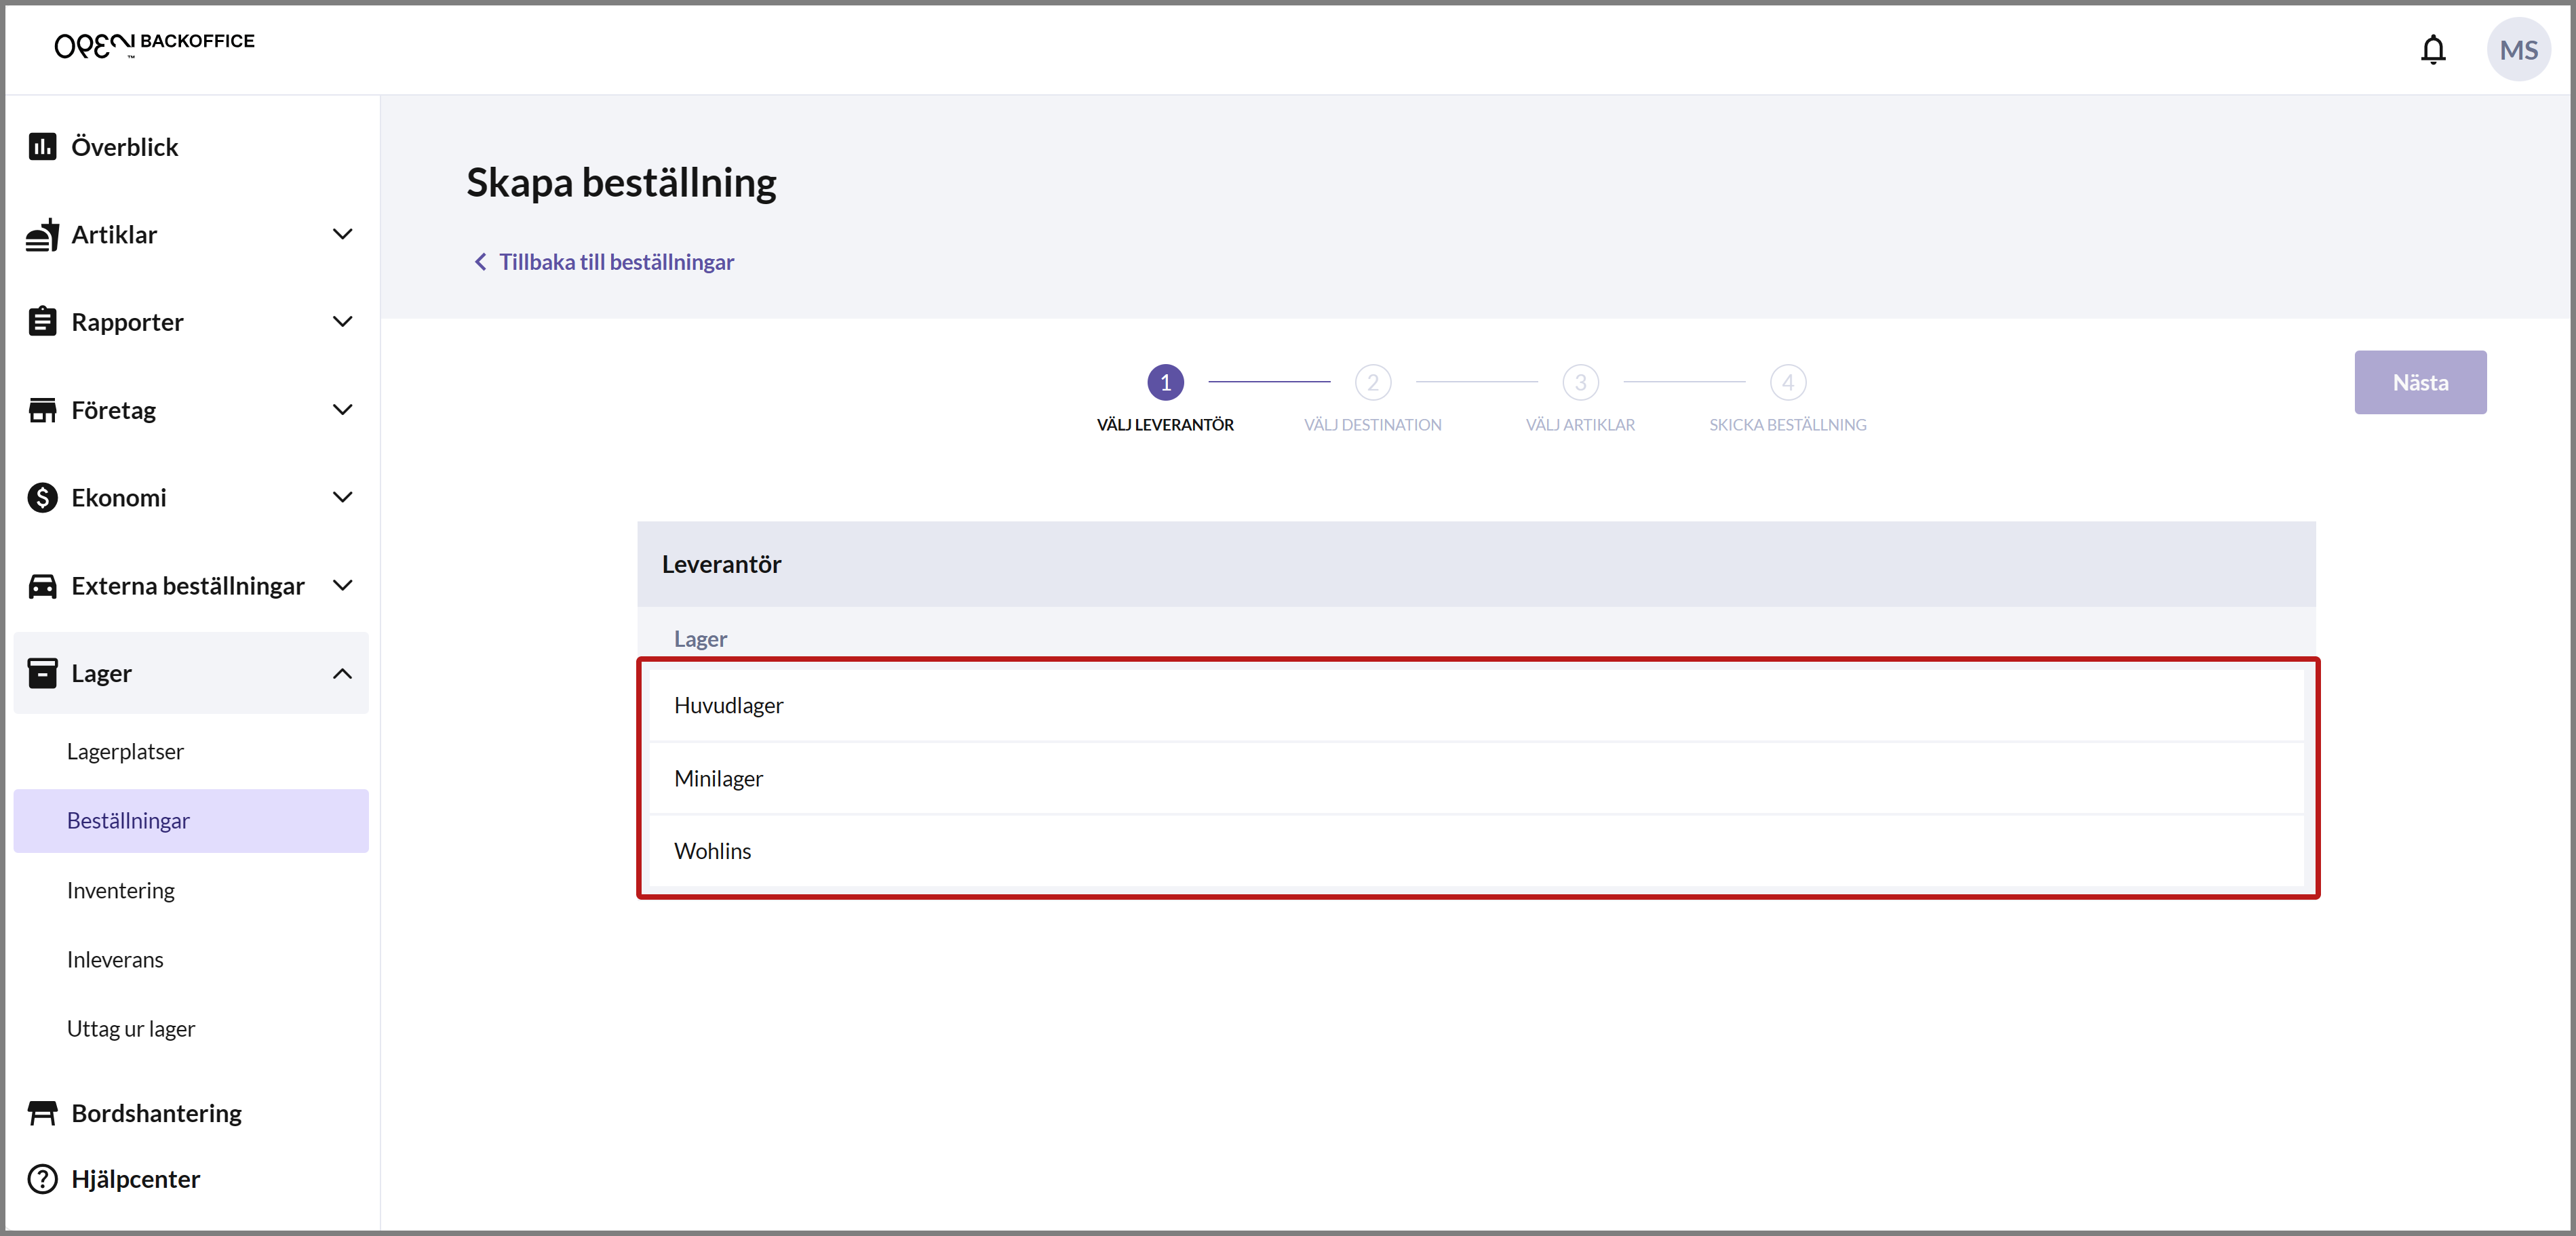Expand the Ekonomi menu chevron

click(342, 497)
